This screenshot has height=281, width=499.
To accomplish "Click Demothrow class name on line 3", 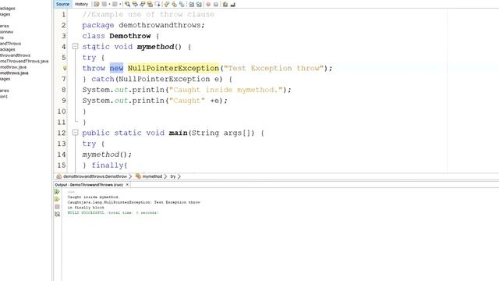I will [130, 36].
